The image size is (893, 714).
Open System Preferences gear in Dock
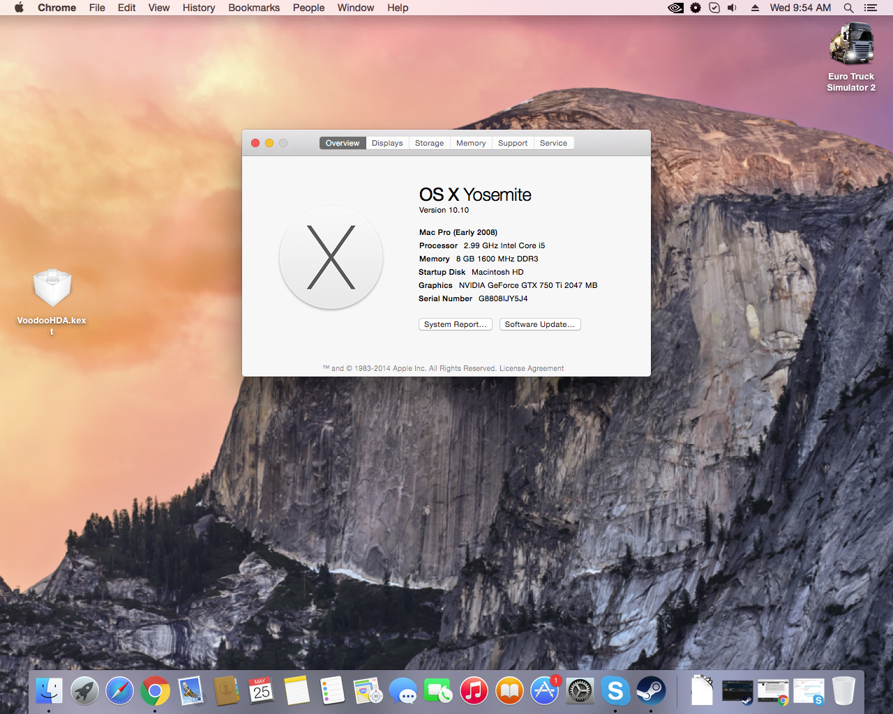[580, 691]
